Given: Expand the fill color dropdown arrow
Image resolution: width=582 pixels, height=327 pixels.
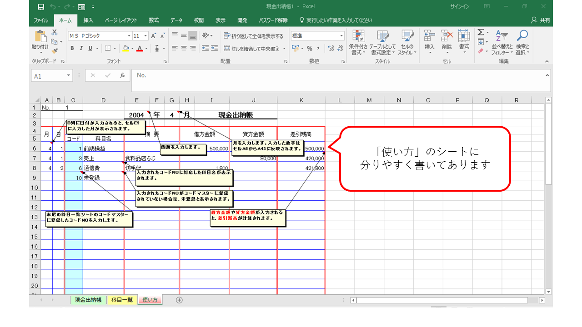Looking at the screenshot, I should coord(131,48).
